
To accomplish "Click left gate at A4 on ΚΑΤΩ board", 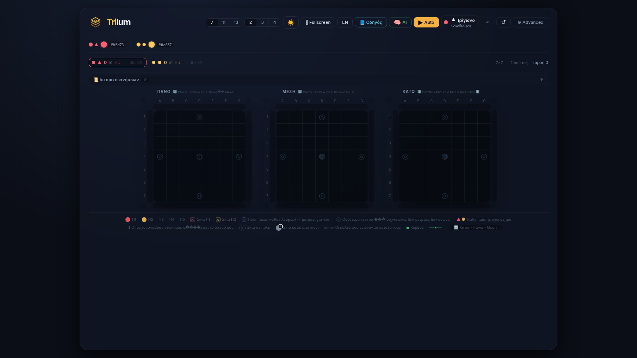I will 405,157.
